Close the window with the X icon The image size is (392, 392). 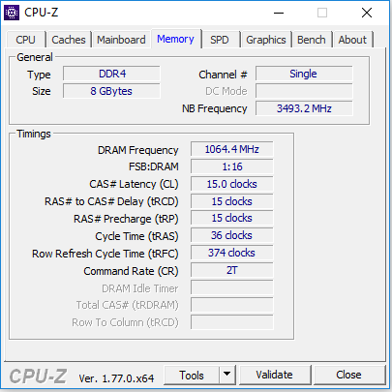point(367,13)
